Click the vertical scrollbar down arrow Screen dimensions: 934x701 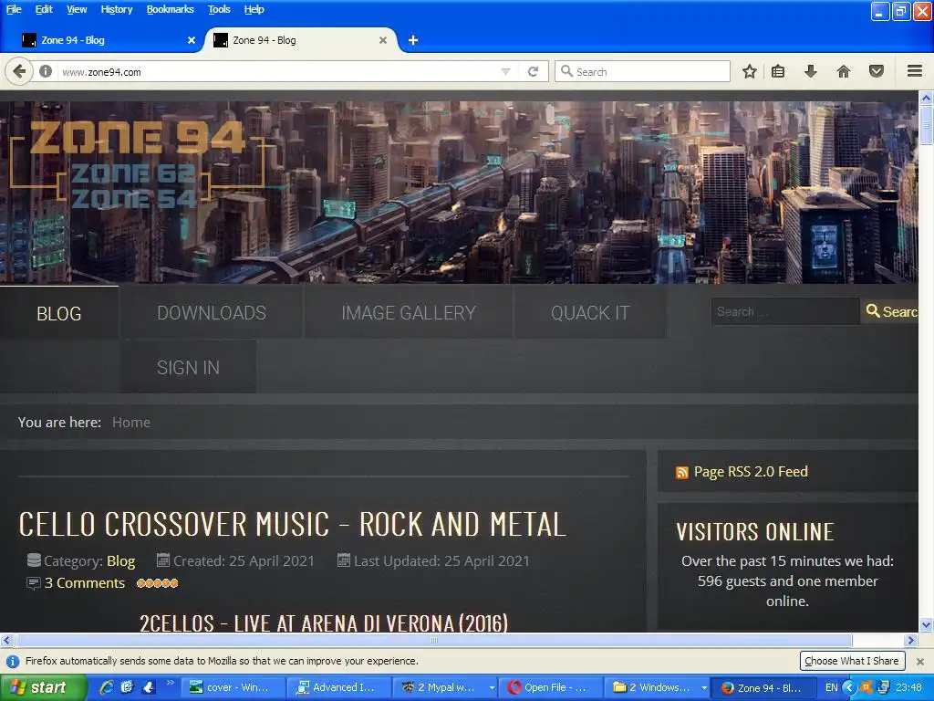(x=926, y=624)
